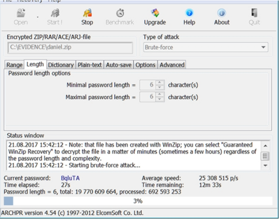Switch to the Options tab
The width and height of the screenshot is (280, 220).
(145, 65)
